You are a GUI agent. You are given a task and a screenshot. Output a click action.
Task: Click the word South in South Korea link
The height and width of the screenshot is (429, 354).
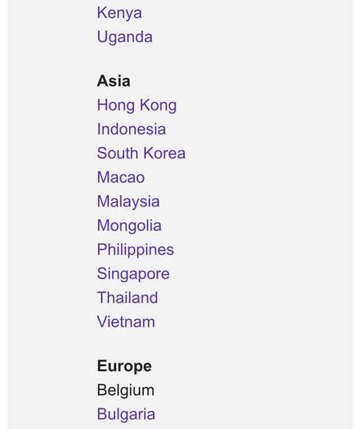pos(117,154)
